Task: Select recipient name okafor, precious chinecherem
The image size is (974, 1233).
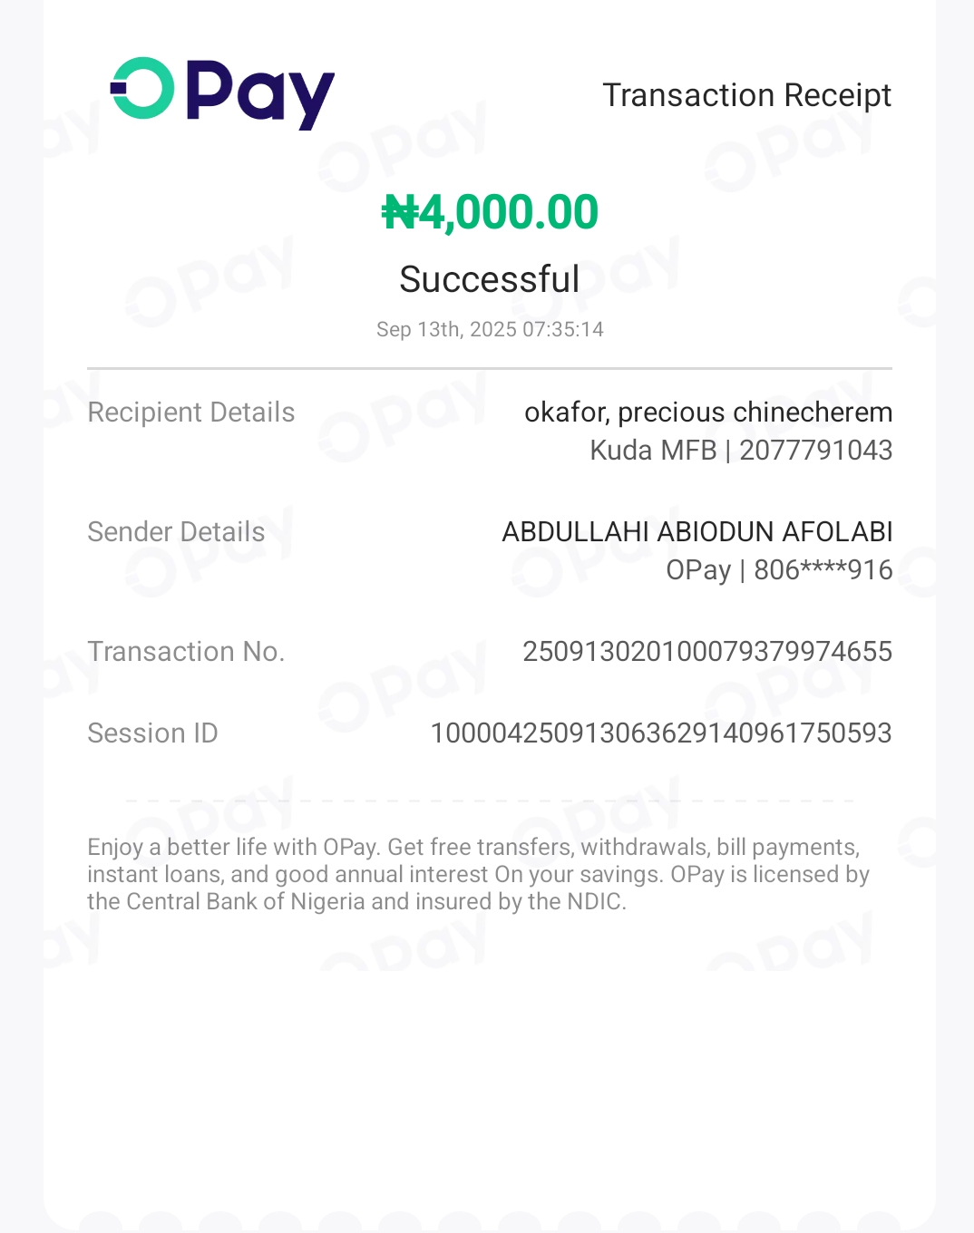Action: [x=708, y=413]
